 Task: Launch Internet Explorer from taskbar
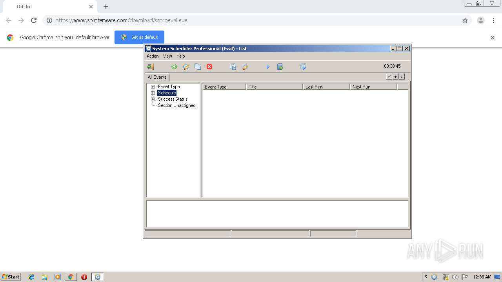[31, 277]
